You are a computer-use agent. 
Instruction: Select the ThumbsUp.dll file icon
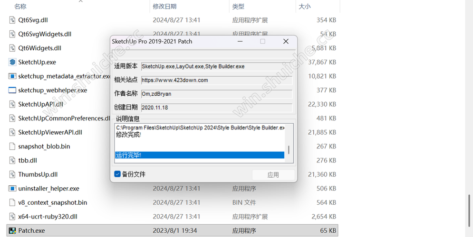coord(12,174)
